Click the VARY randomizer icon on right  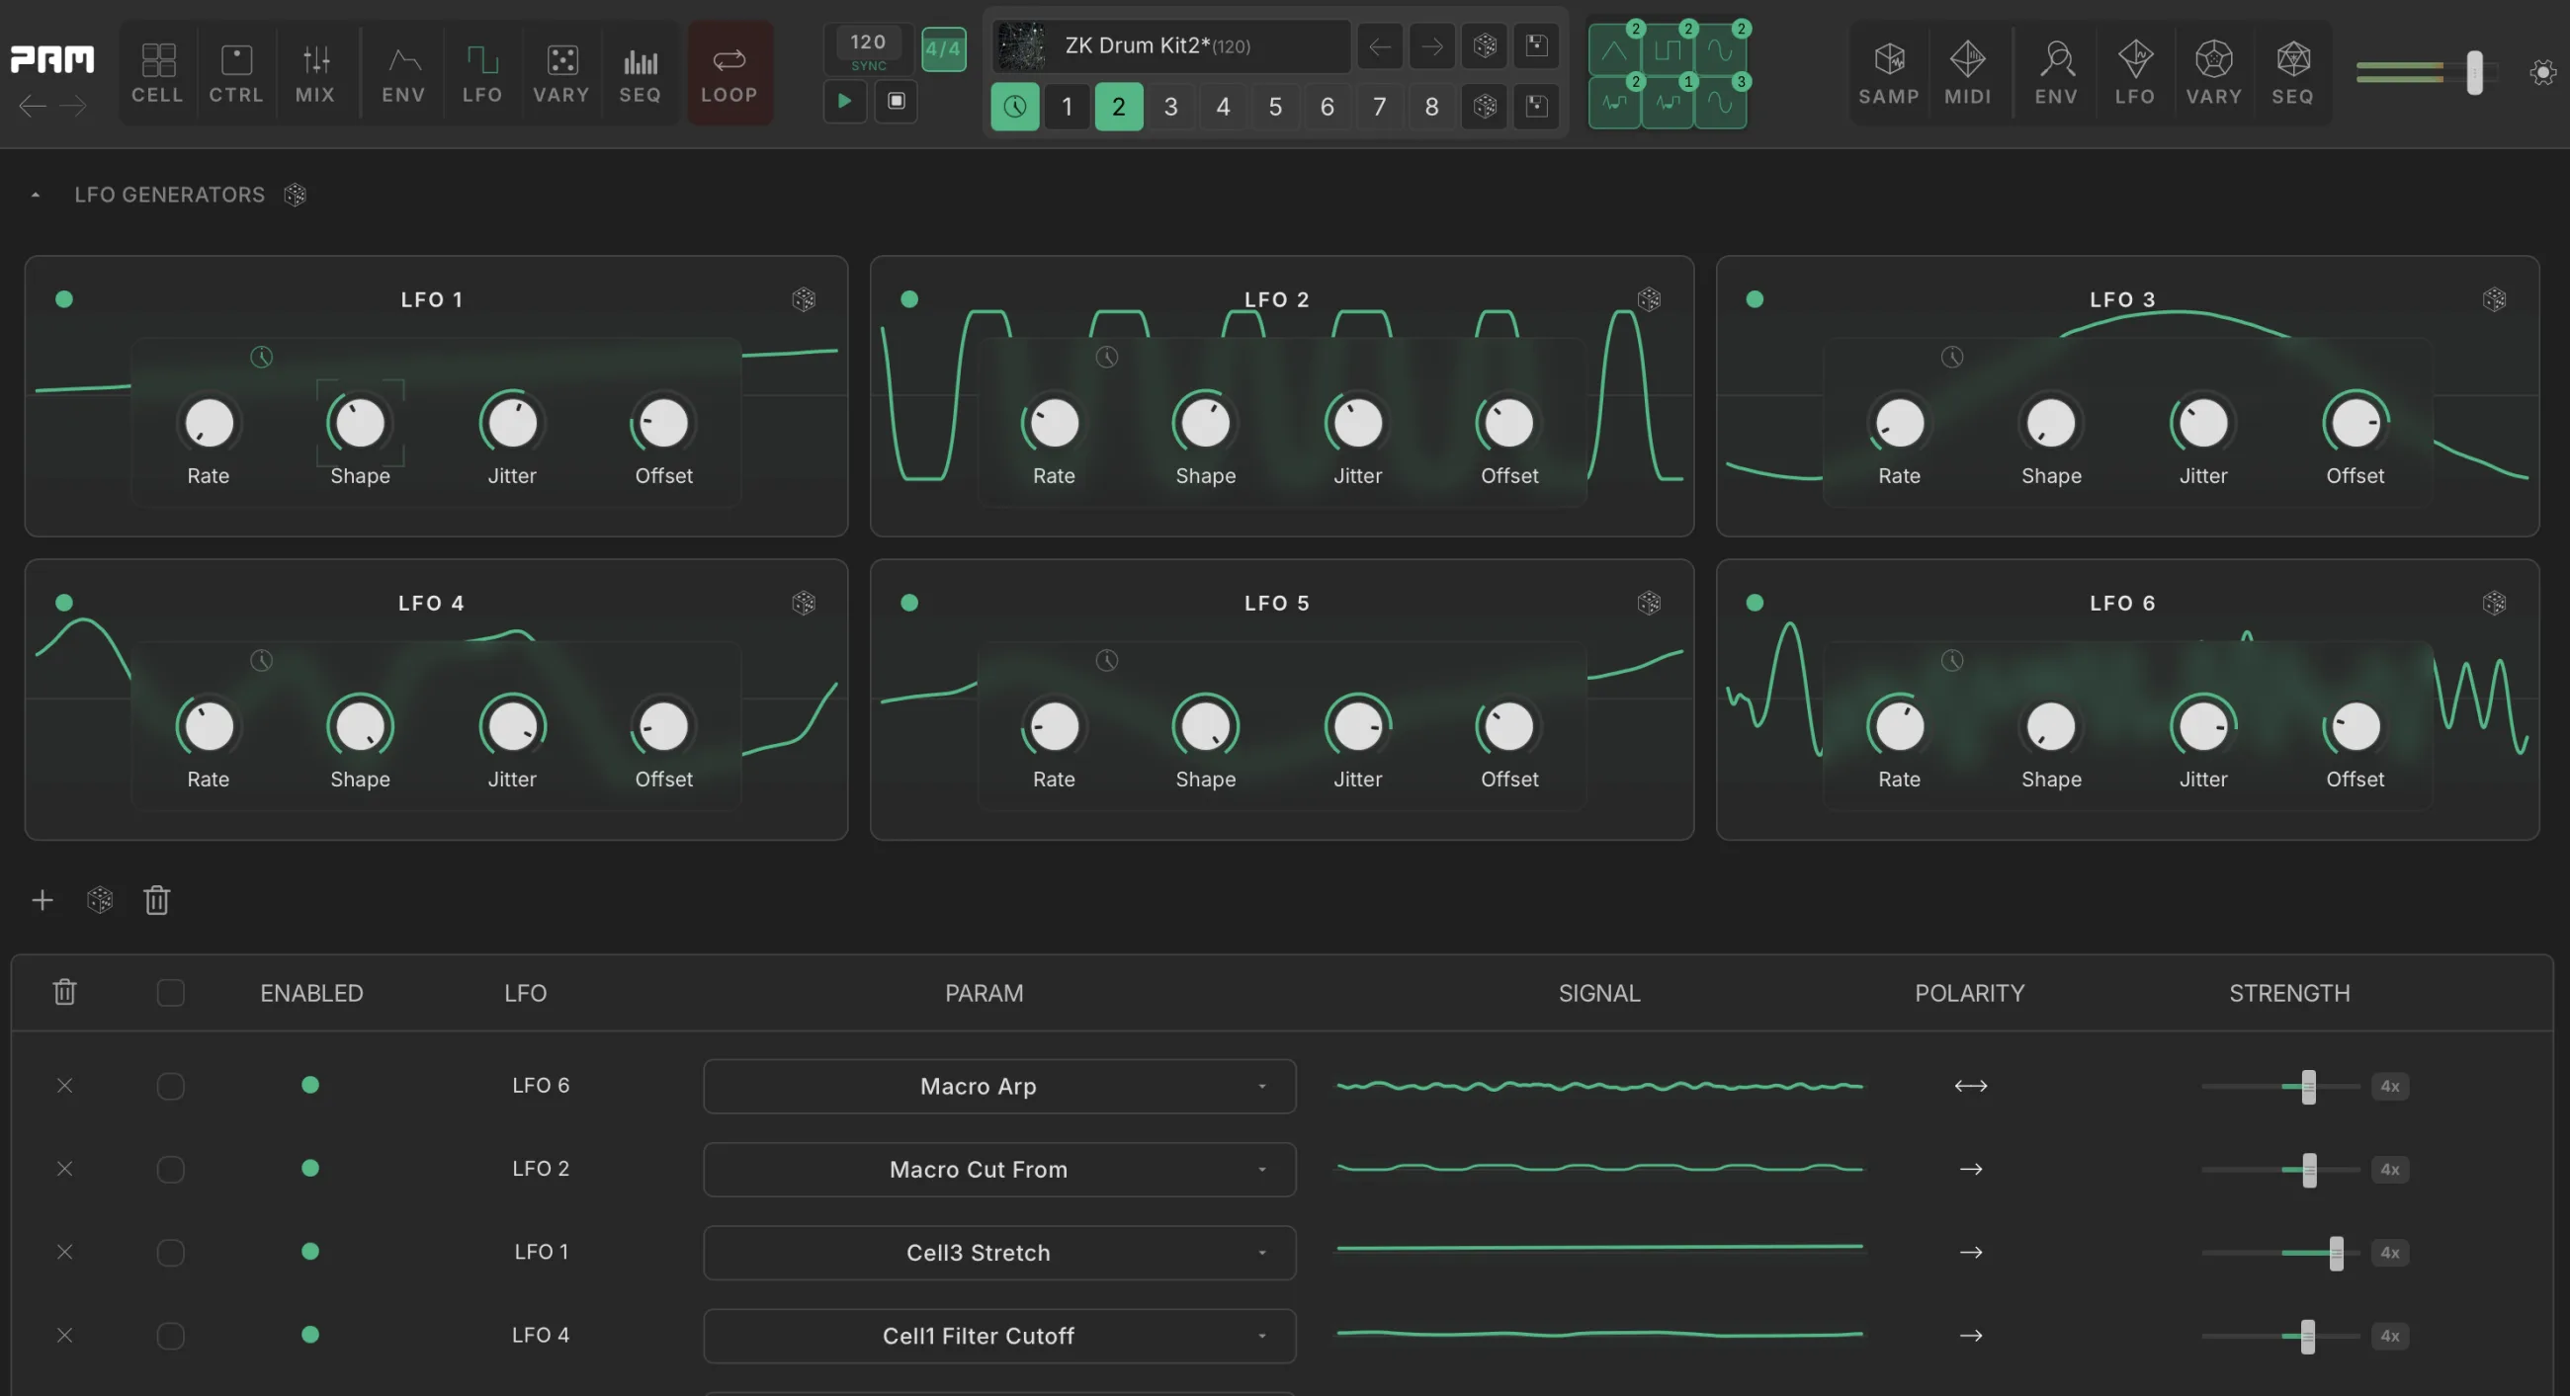click(2214, 73)
